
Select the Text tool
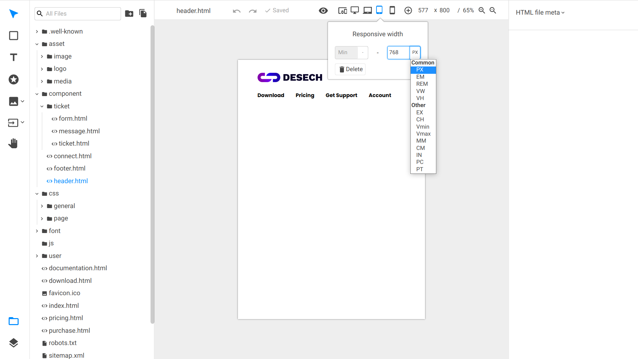pyautogui.click(x=13, y=57)
